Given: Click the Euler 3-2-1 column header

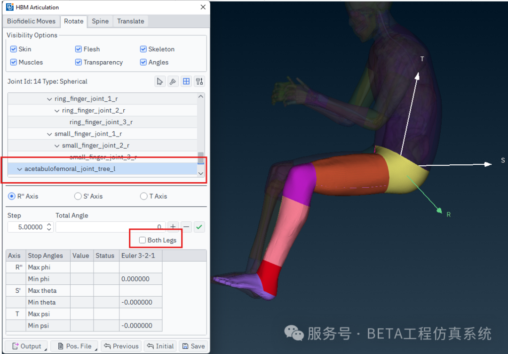Looking at the screenshot, I should [x=141, y=256].
